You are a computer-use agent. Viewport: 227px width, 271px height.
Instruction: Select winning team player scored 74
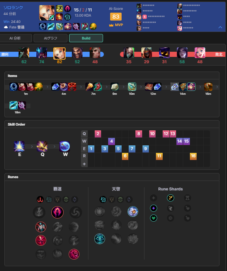41,53
